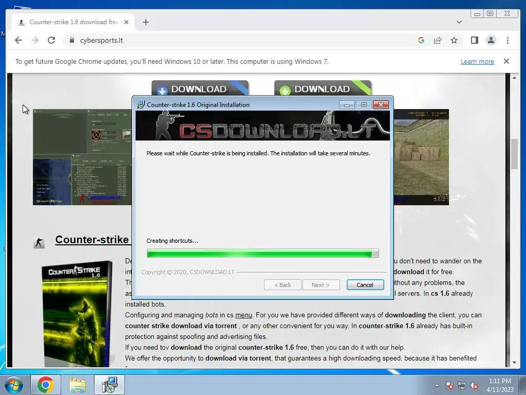Click the network tray icon
The image size is (526, 395).
[x=462, y=385]
